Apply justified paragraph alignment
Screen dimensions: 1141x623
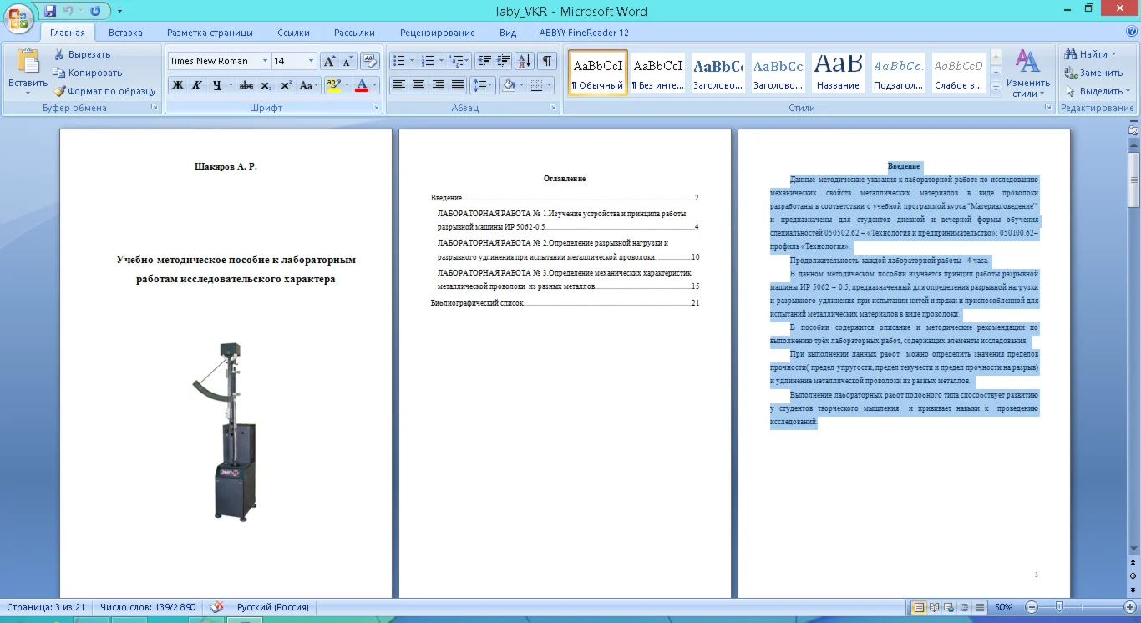(458, 85)
